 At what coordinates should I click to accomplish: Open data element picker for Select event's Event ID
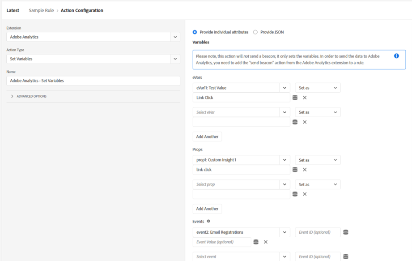(x=346, y=257)
